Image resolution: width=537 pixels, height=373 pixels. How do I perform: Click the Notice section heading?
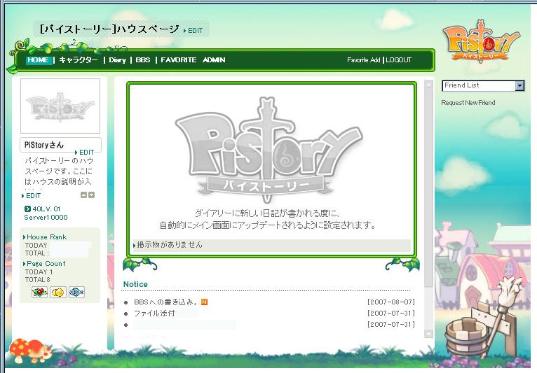coord(135,284)
